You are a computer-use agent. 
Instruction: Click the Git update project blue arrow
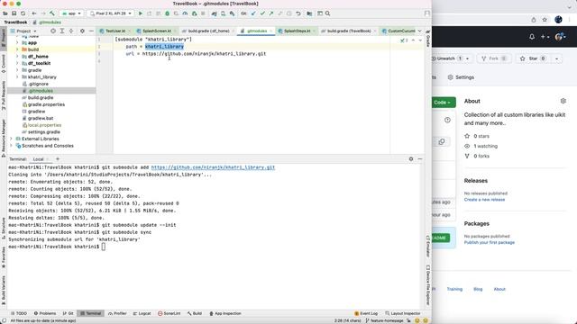[253, 13]
